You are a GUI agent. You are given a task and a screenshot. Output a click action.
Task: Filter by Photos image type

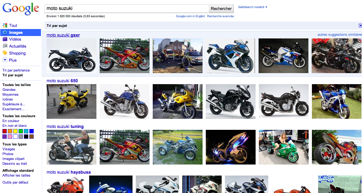click(x=8, y=154)
